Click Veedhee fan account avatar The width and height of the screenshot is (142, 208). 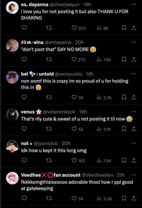click(12, 178)
